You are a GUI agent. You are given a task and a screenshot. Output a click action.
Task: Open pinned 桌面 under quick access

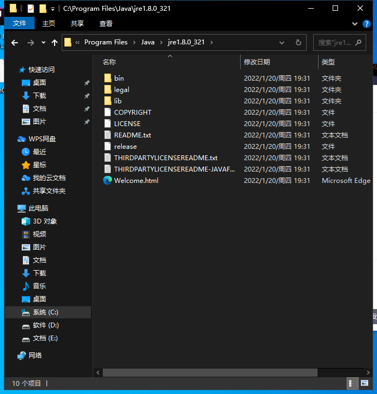[39, 83]
